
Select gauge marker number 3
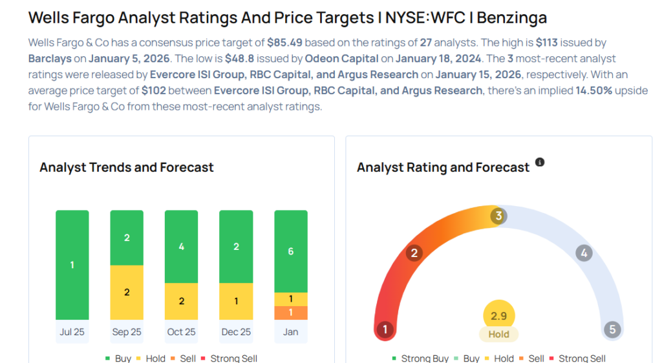tap(497, 216)
